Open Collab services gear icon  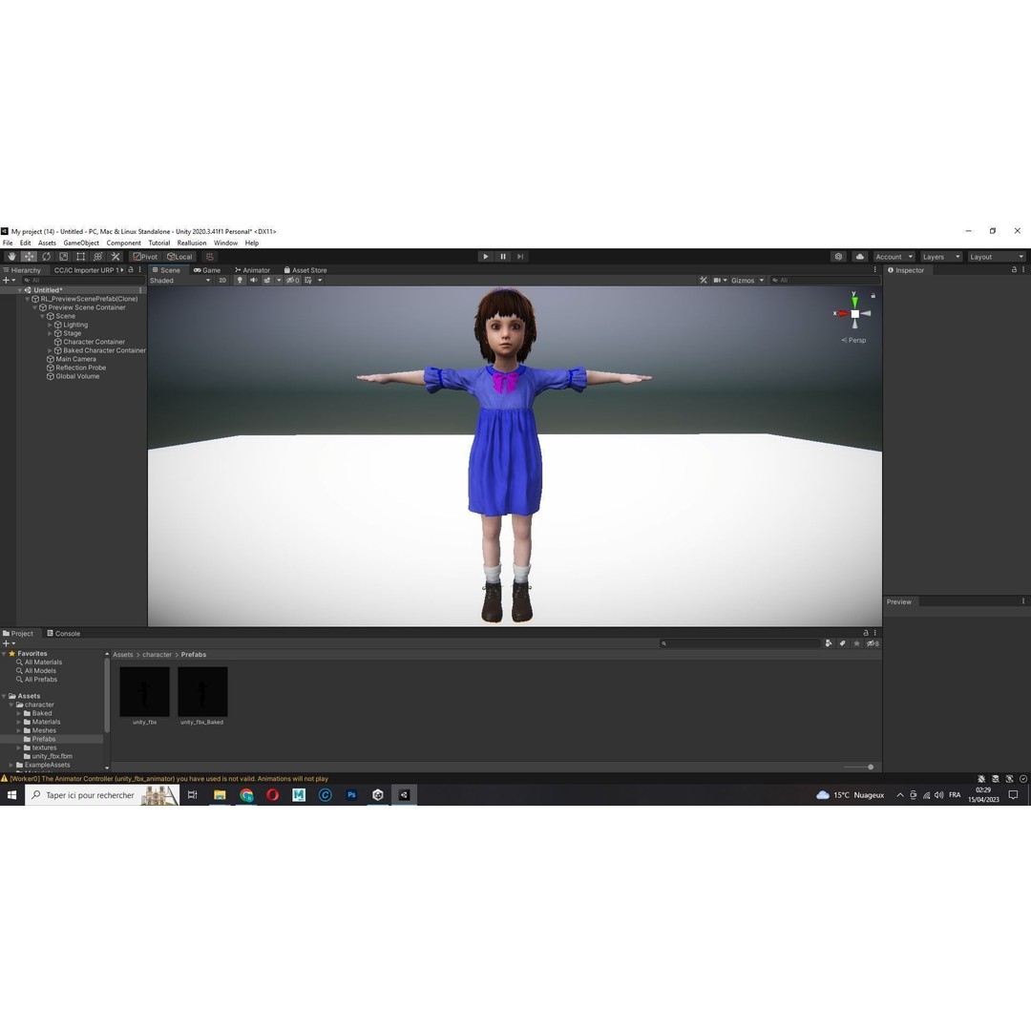click(838, 257)
